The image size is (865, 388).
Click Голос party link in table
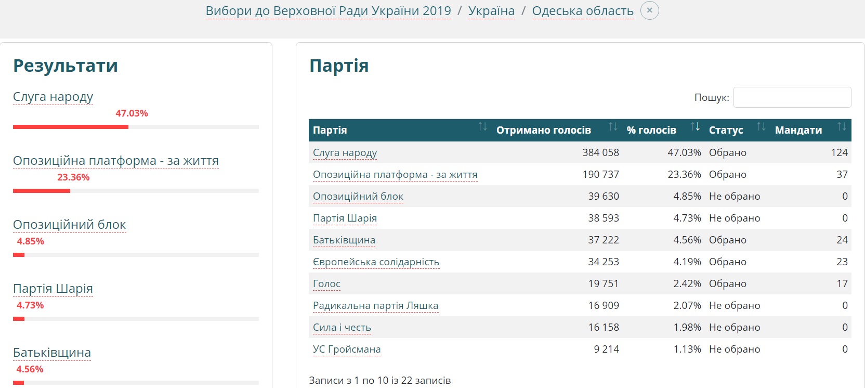coord(326,284)
